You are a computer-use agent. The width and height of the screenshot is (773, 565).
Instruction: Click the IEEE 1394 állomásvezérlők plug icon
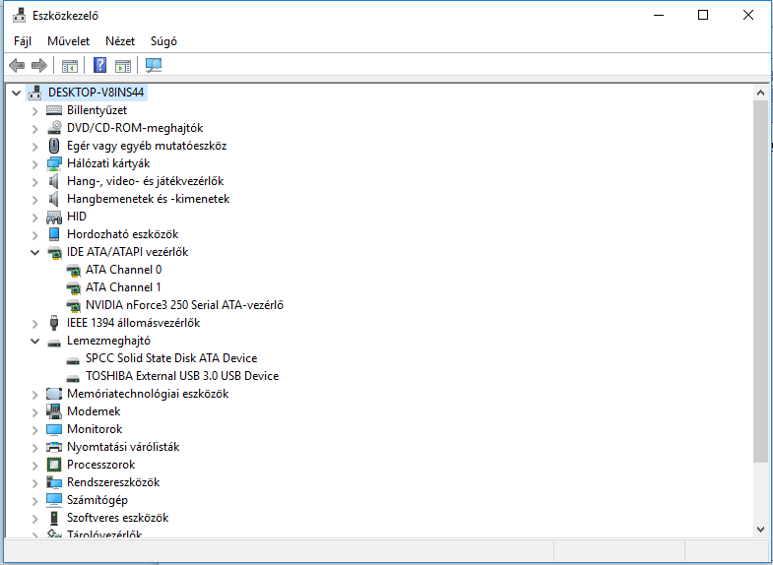click(x=54, y=323)
